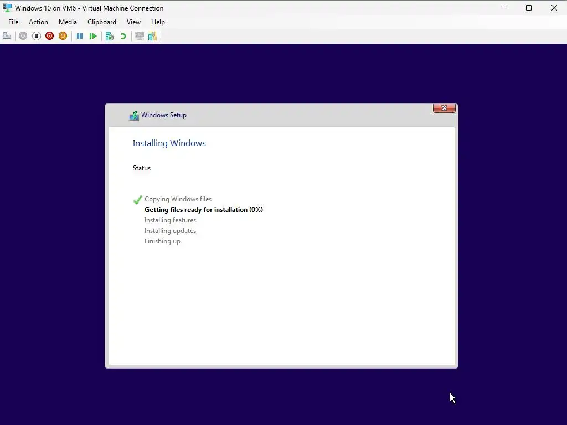Click the 'Finishing up' status line
Screen dimensions: 567x425
pyautogui.click(x=162, y=241)
